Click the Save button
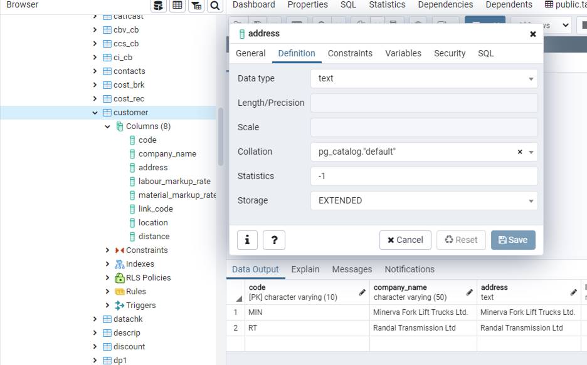 513,240
